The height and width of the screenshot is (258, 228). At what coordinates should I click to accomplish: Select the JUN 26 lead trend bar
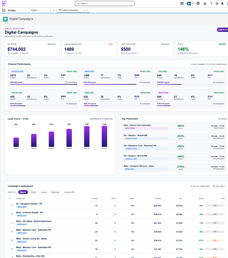pos(104,136)
